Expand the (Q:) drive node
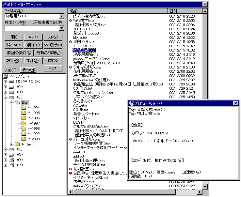This screenshot has width=241, height=197. 5,160
